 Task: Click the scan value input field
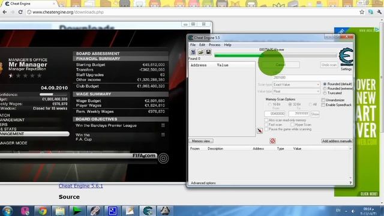pyautogui.click(x=313, y=77)
